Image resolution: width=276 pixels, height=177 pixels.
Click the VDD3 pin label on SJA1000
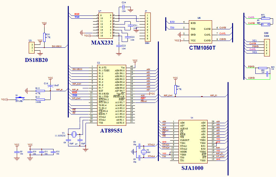tap(183, 154)
